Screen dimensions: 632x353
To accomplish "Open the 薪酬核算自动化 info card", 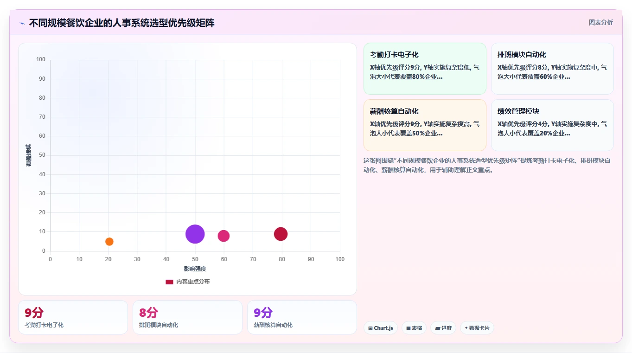I will coord(425,125).
